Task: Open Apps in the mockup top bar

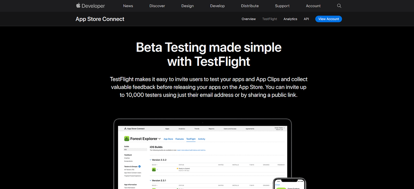Action: (167, 129)
